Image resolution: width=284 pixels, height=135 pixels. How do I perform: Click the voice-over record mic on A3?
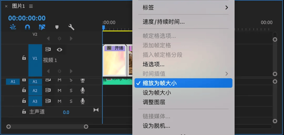83,101
